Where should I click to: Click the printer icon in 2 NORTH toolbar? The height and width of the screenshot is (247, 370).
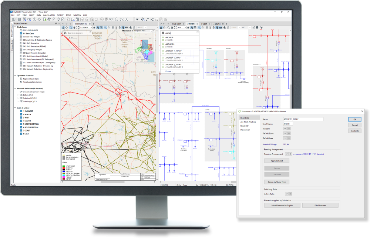(257, 27)
